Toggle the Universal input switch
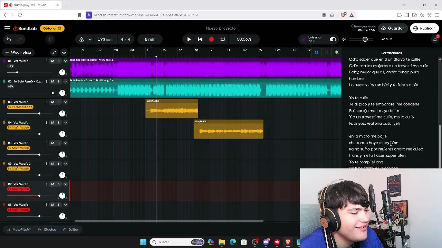The image size is (442, 248). point(333,39)
